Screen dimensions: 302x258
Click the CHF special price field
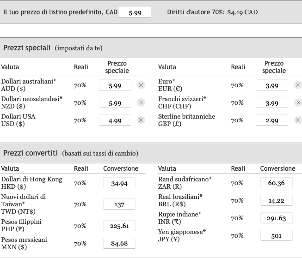pyautogui.click(x=271, y=103)
